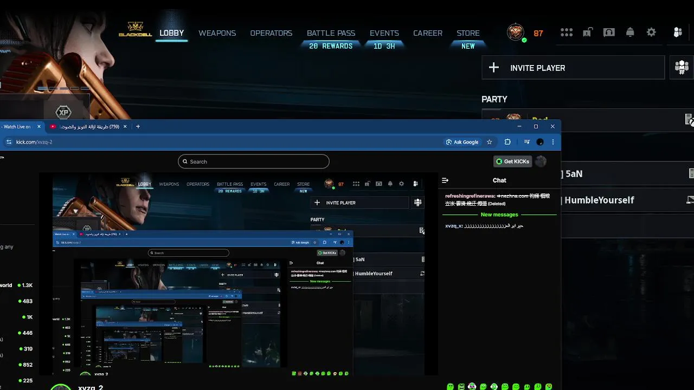The image size is (694, 390).
Task: Click the kick.com/xvzq-2 address bar
Action: coord(228,142)
